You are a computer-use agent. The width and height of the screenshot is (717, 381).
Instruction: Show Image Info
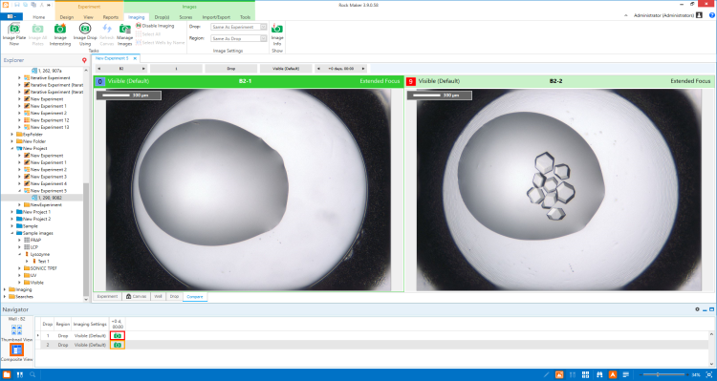tap(277, 34)
